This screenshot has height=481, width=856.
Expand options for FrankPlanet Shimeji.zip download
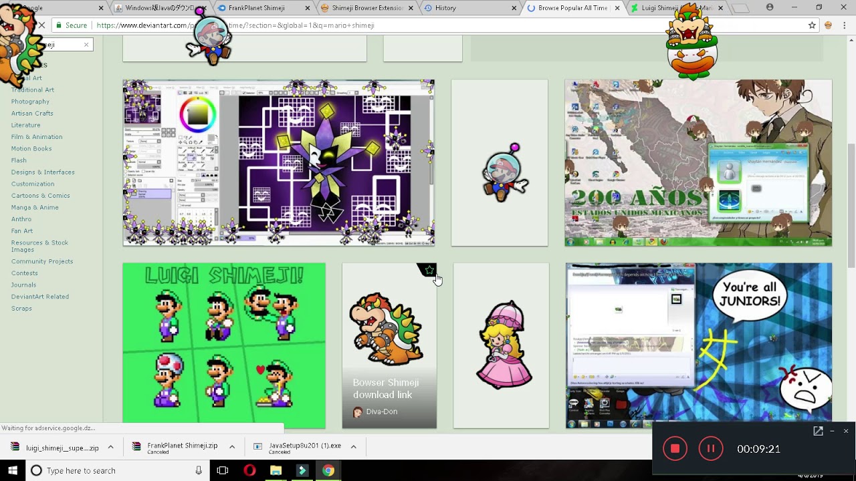(x=232, y=447)
